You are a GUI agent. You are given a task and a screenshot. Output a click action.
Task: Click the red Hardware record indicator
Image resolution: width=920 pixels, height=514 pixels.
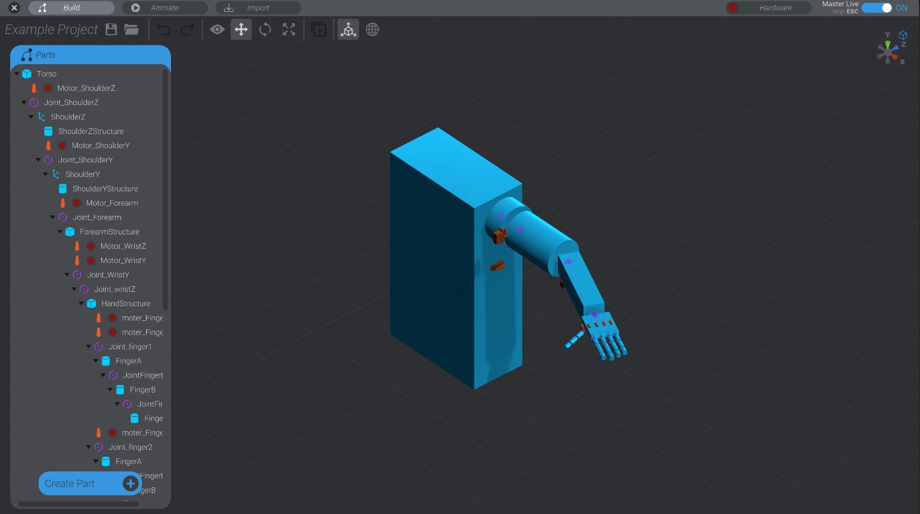(732, 8)
